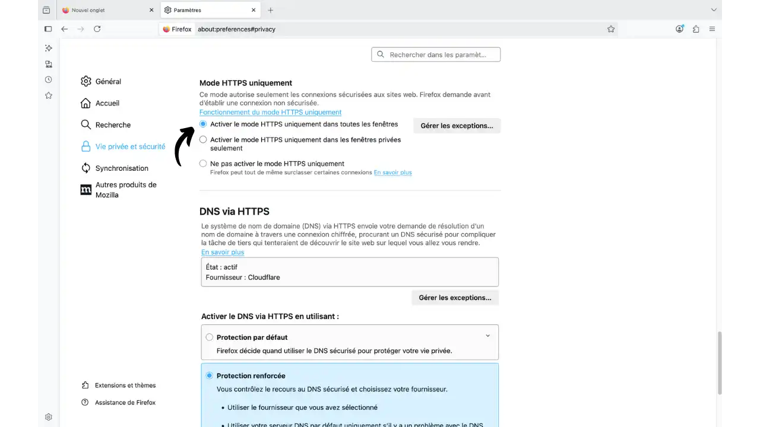
Task: Select Protection par défaut for DNS
Action: pyautogui.click(x=209, y=336)
